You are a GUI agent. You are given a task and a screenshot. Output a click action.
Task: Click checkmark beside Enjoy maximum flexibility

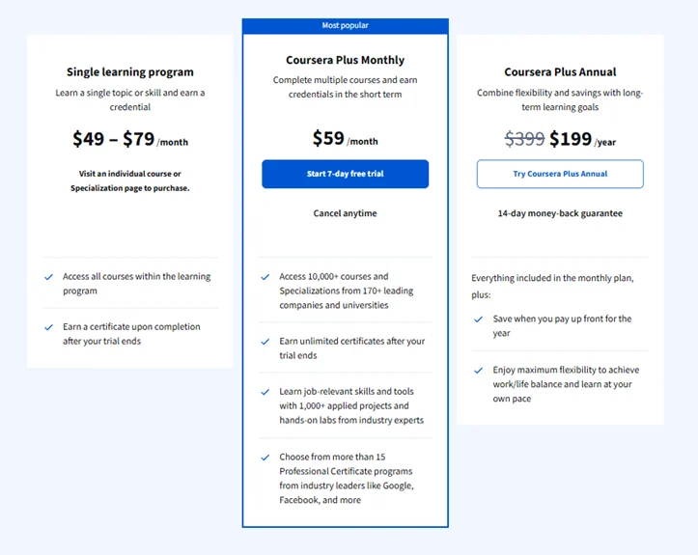pyautogui.click(x=479, y=370)
